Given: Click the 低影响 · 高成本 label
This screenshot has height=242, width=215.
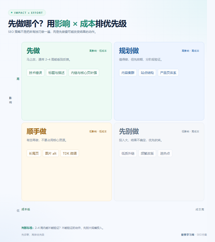Looking at the screenshot, I should 191,131.
